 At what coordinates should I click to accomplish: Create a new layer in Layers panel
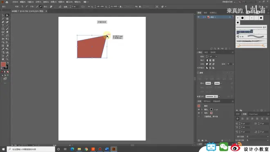[x=226, y=49]
